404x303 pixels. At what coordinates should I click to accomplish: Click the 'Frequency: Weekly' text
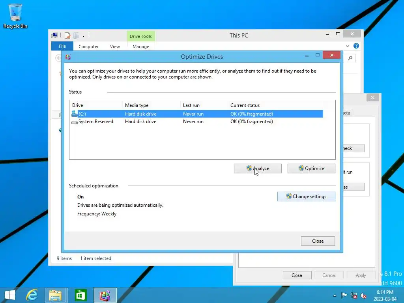pos(97,214)
